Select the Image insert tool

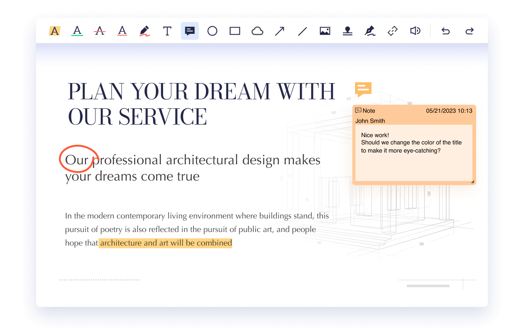click(x=325, y=31)
